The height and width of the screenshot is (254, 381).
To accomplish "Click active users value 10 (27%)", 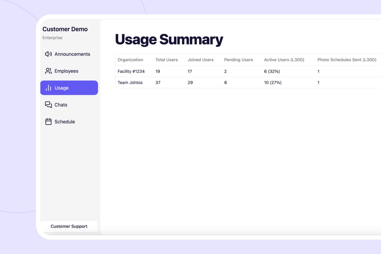I will coord(273,82).
